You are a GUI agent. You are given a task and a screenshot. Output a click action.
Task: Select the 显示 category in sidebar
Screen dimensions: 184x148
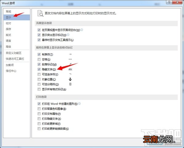pos(17,17)
